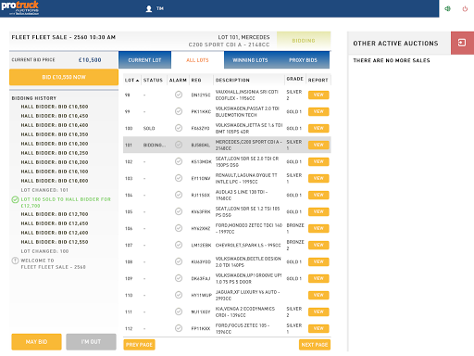The height and width of the screenshot is (356, 474).
Task: Set alarm on lot 105 Seat Leon
Action: pyautogui.click(x=179, y=211)
